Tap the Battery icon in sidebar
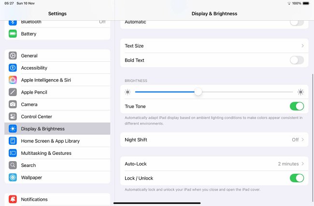Screen dimensions: 314x206 point(13,34)
